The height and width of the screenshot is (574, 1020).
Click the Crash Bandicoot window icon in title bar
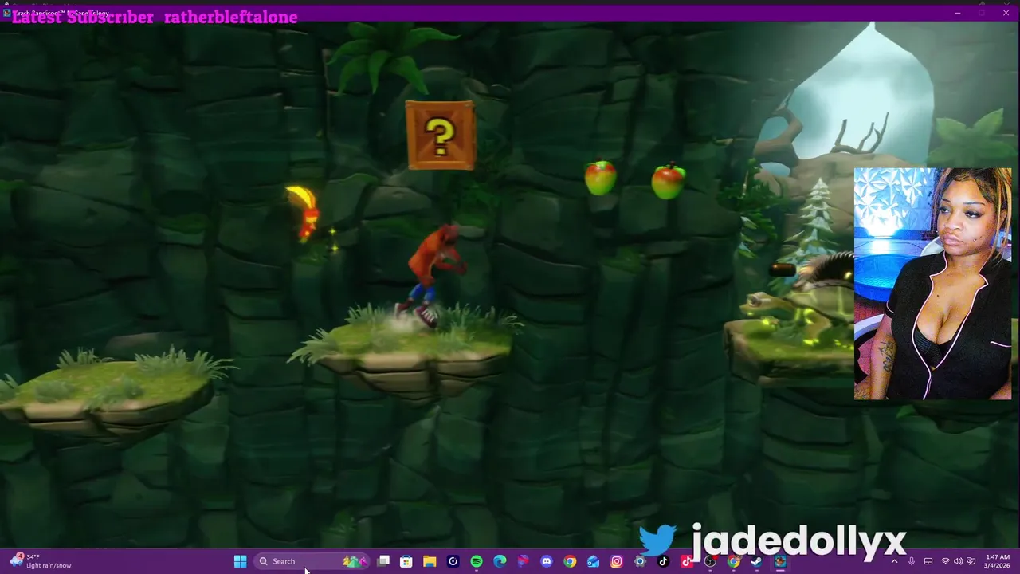(7, 13)
